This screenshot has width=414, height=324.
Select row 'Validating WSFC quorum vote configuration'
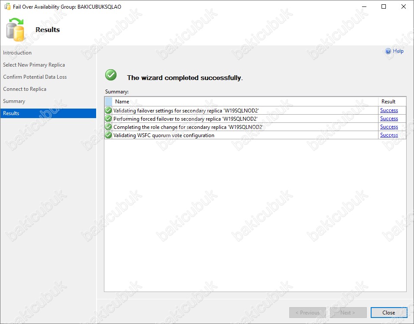(x=255, y=135)
